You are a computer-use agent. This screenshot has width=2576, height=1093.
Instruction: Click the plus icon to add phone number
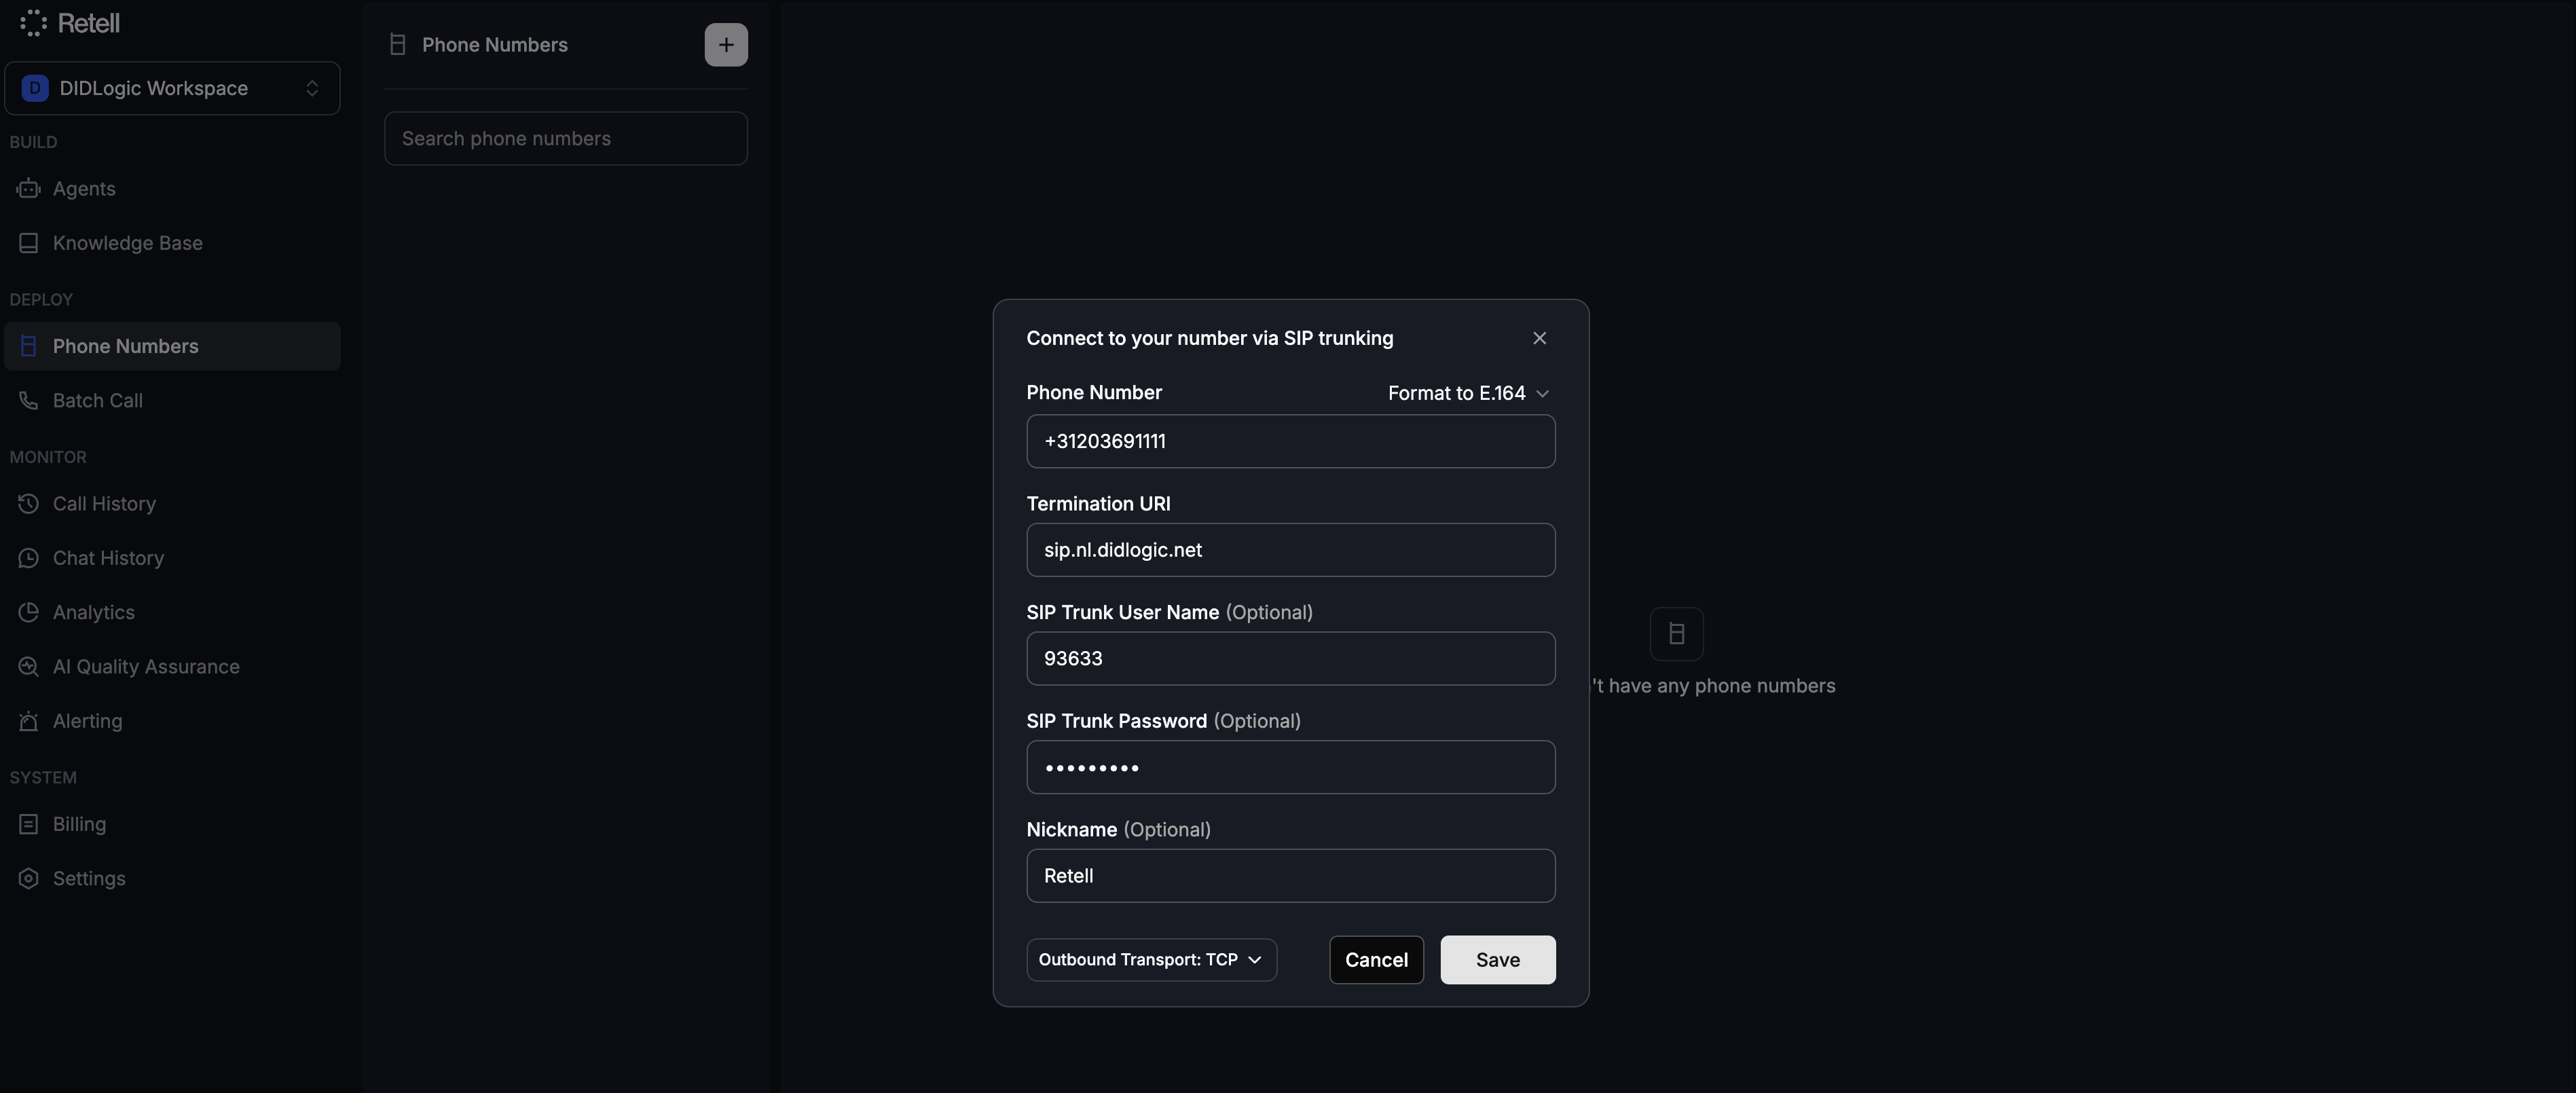pyautogui.click(x=725, y=44)
